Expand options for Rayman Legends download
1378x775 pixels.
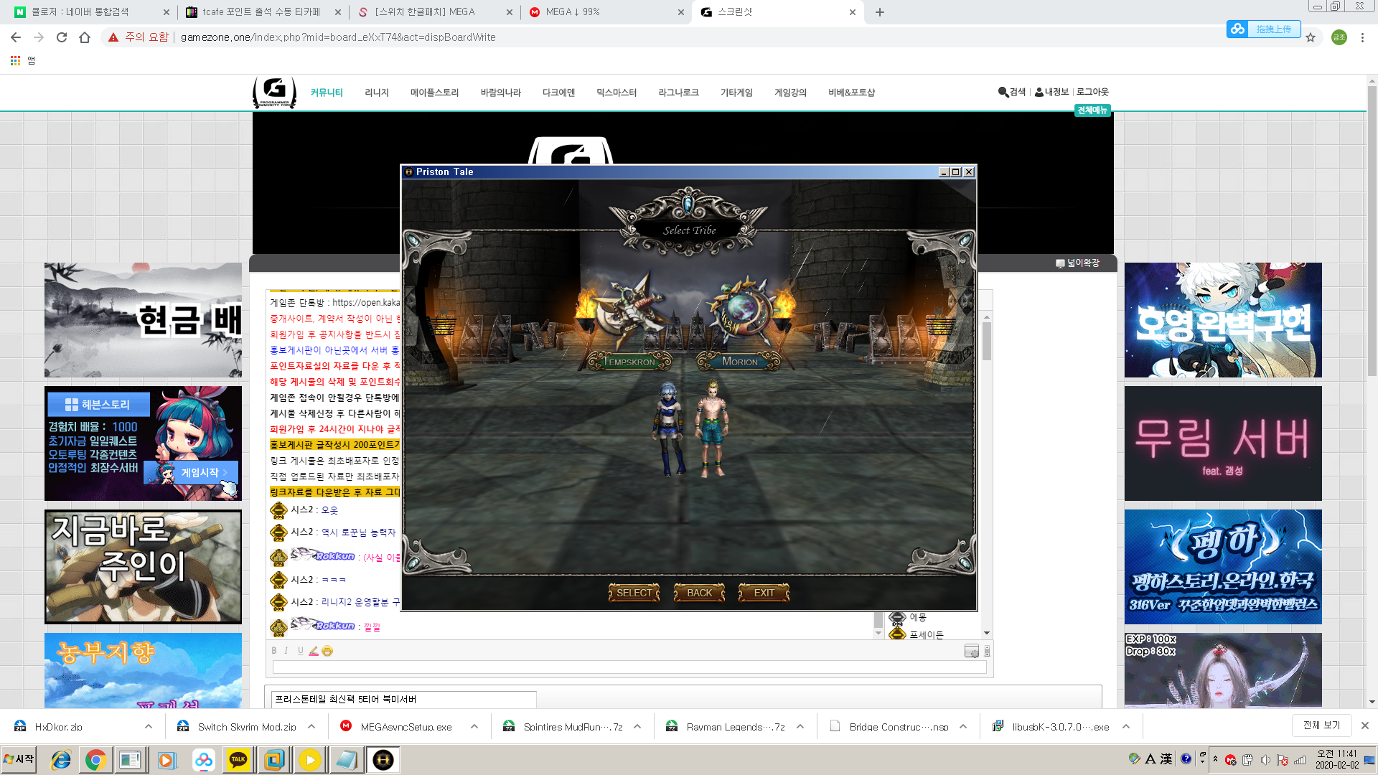click(800, 727)
